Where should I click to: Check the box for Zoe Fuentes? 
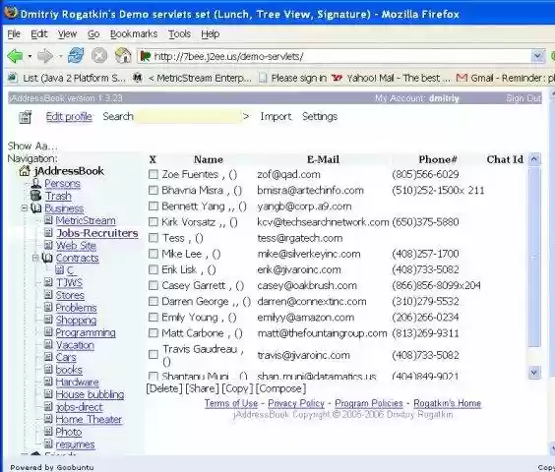(x=153, y=174)
